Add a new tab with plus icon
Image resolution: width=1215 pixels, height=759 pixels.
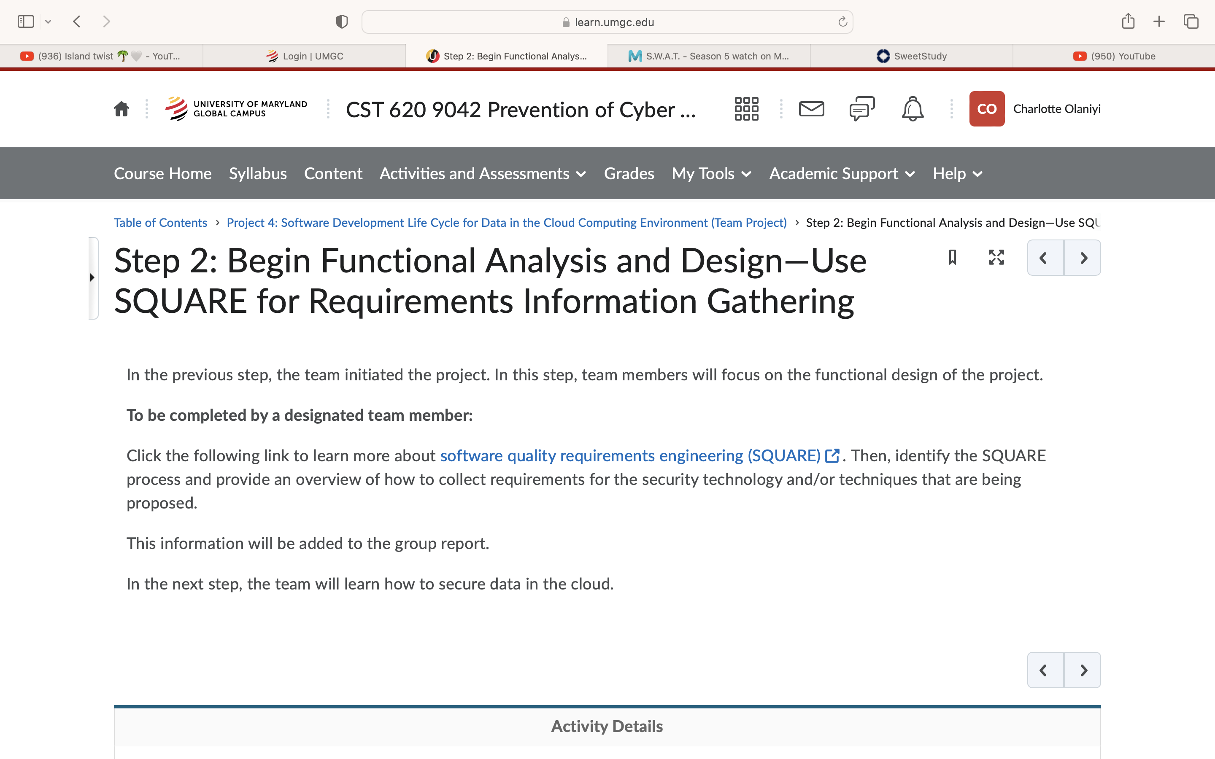coord(1159,22)
